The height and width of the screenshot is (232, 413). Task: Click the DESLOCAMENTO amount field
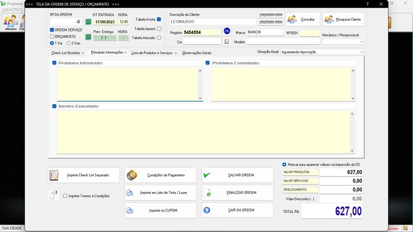341,190
